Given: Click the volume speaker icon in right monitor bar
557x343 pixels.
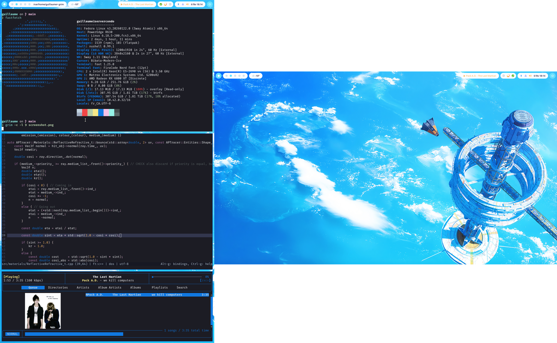Looking at the screenshot, I should [530, 76].
